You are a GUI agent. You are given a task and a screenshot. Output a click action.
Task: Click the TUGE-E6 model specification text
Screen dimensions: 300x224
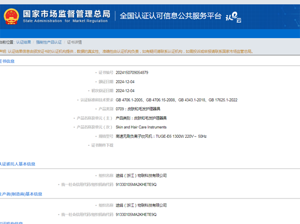[x=161, y=136]
